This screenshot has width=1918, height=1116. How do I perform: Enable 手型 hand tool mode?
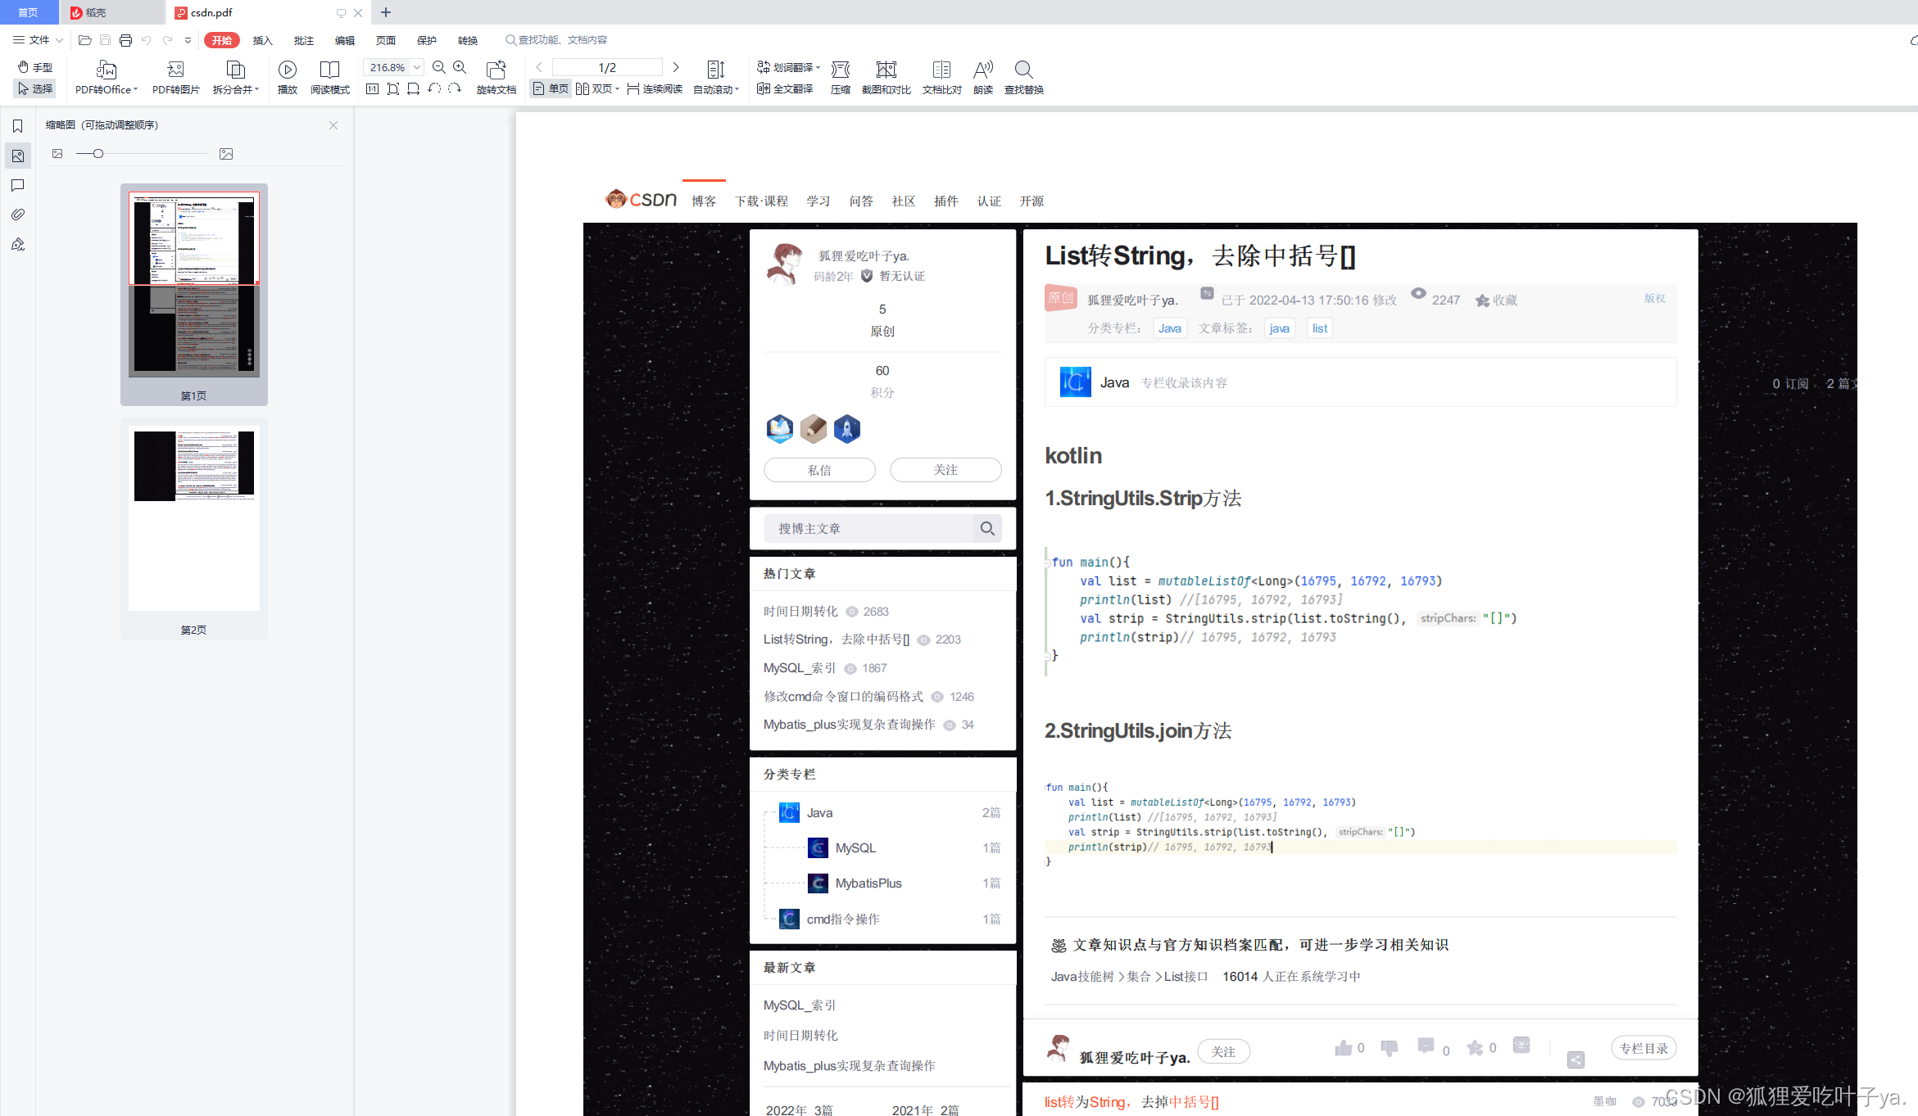pyautogui.click(x=35, y=67)
